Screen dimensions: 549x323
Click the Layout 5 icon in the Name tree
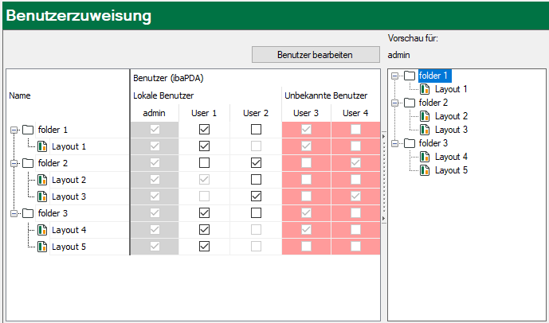(x=42, y=247)
